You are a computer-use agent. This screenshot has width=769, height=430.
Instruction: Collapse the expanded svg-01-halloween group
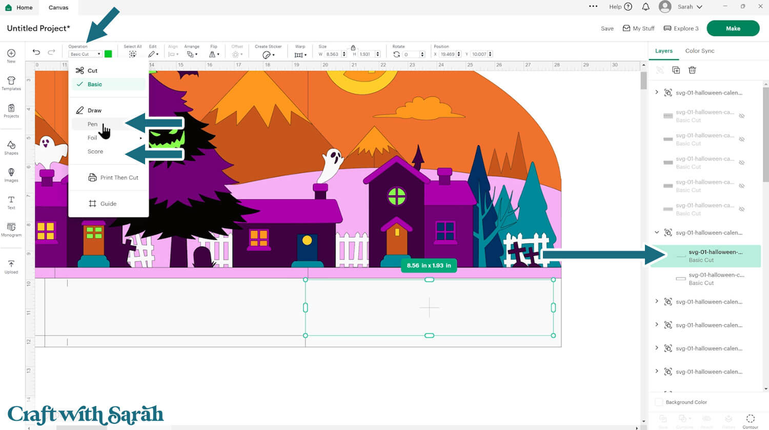point(657,233)
